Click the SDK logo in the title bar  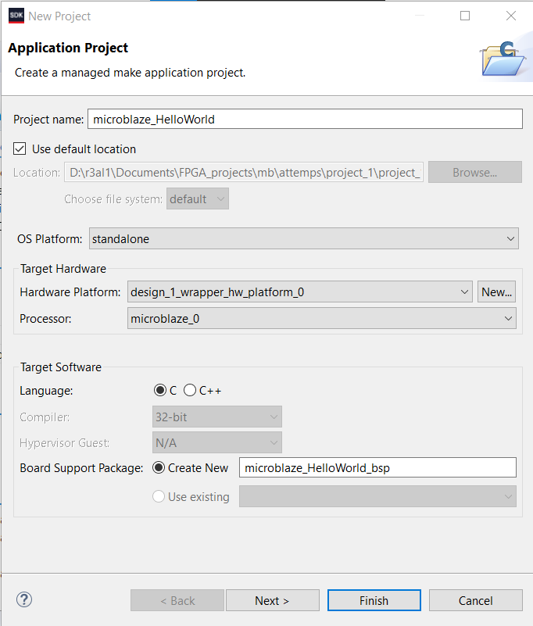pos(16,16)
